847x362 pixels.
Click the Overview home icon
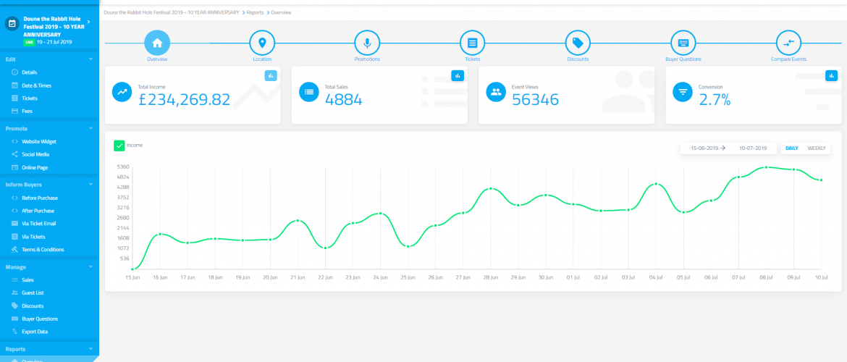[157, 43]
